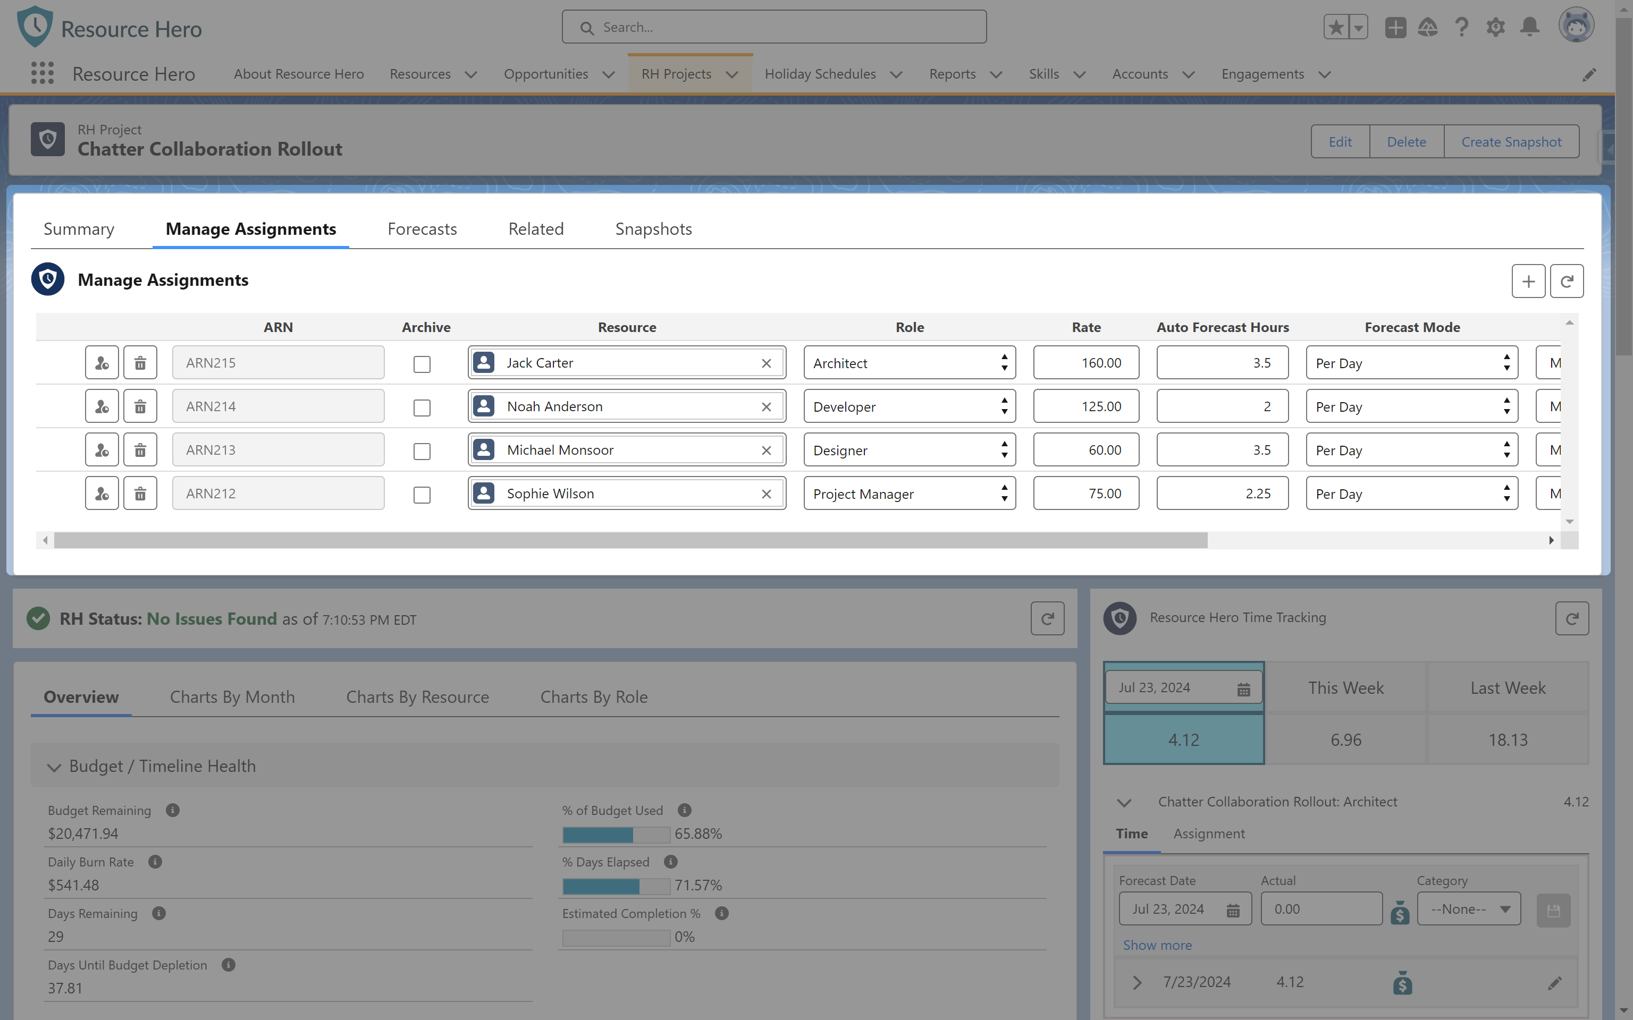Open Charts By Role tab
The image size is (1633, 1020).
[594, 697]
